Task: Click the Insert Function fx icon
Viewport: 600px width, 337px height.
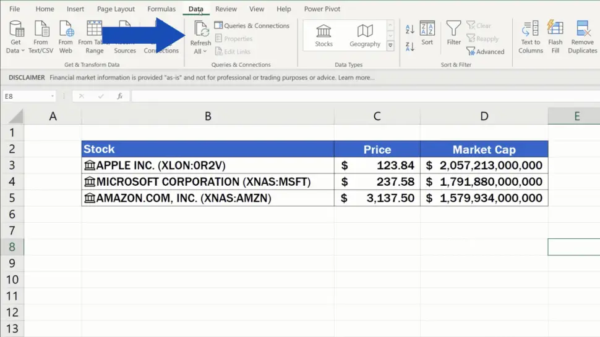Action: tap(120, 96)
